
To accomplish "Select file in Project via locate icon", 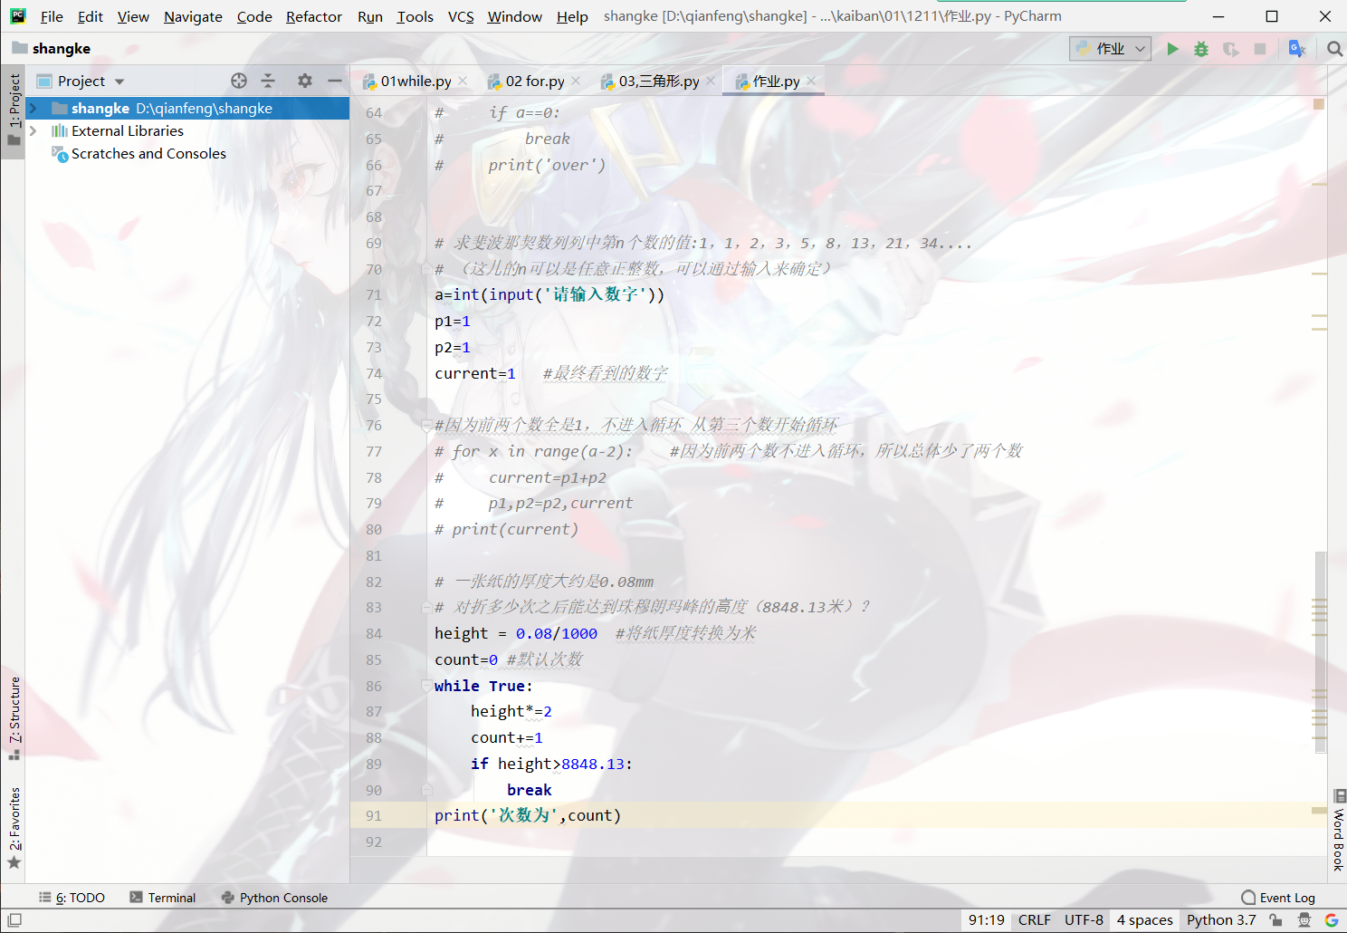I will (x=239, y=81).
